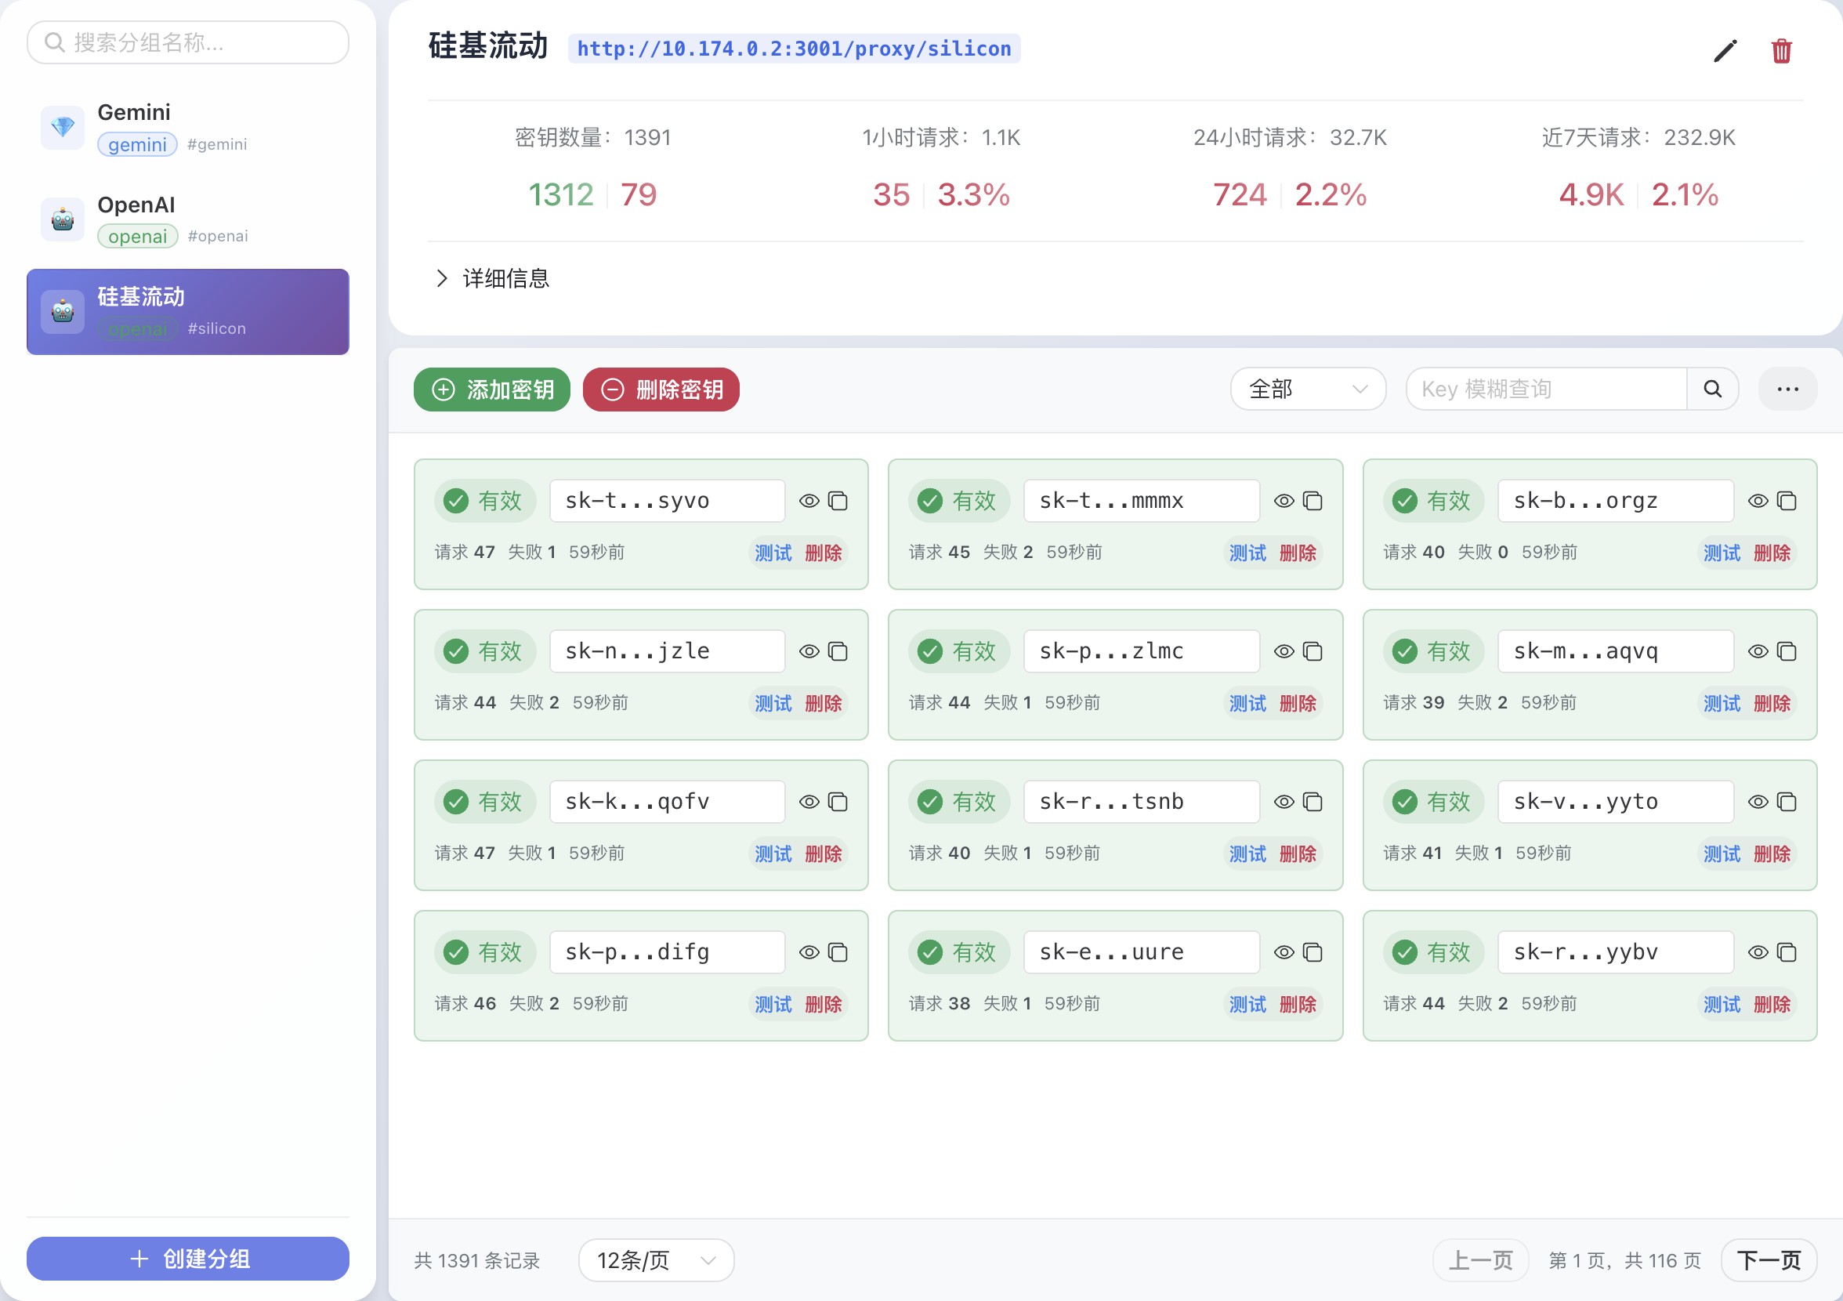Image resolution: width=1843 pixels, height=1301 pixels.
Task: Expand the 详细信息 section
Action: click(x=505, y=278)
